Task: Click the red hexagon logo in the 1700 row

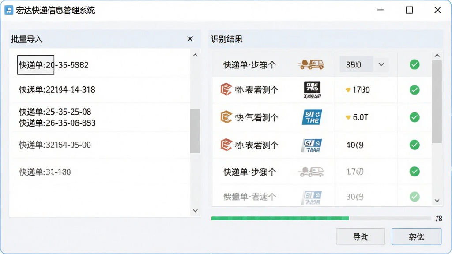Action: (x=226, y=90)
